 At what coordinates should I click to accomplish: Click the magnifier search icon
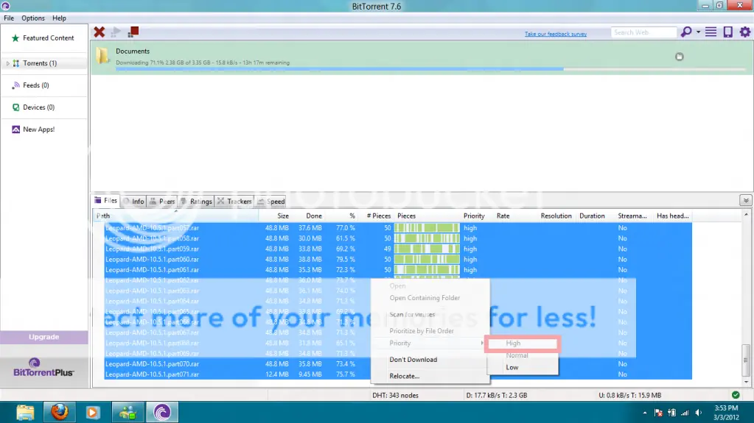[x=686, y=32]
